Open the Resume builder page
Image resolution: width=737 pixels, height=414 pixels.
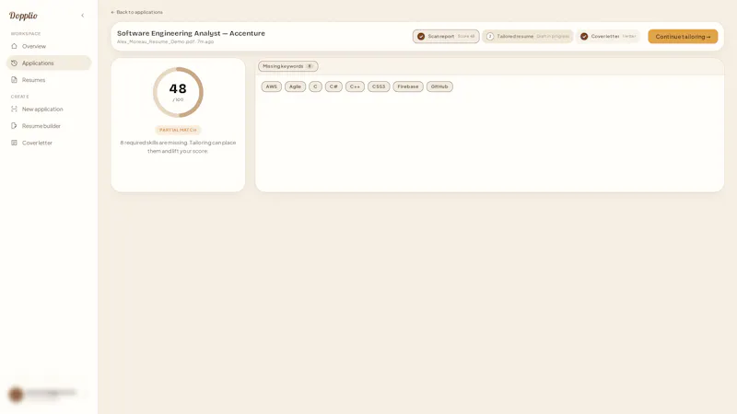49,126
